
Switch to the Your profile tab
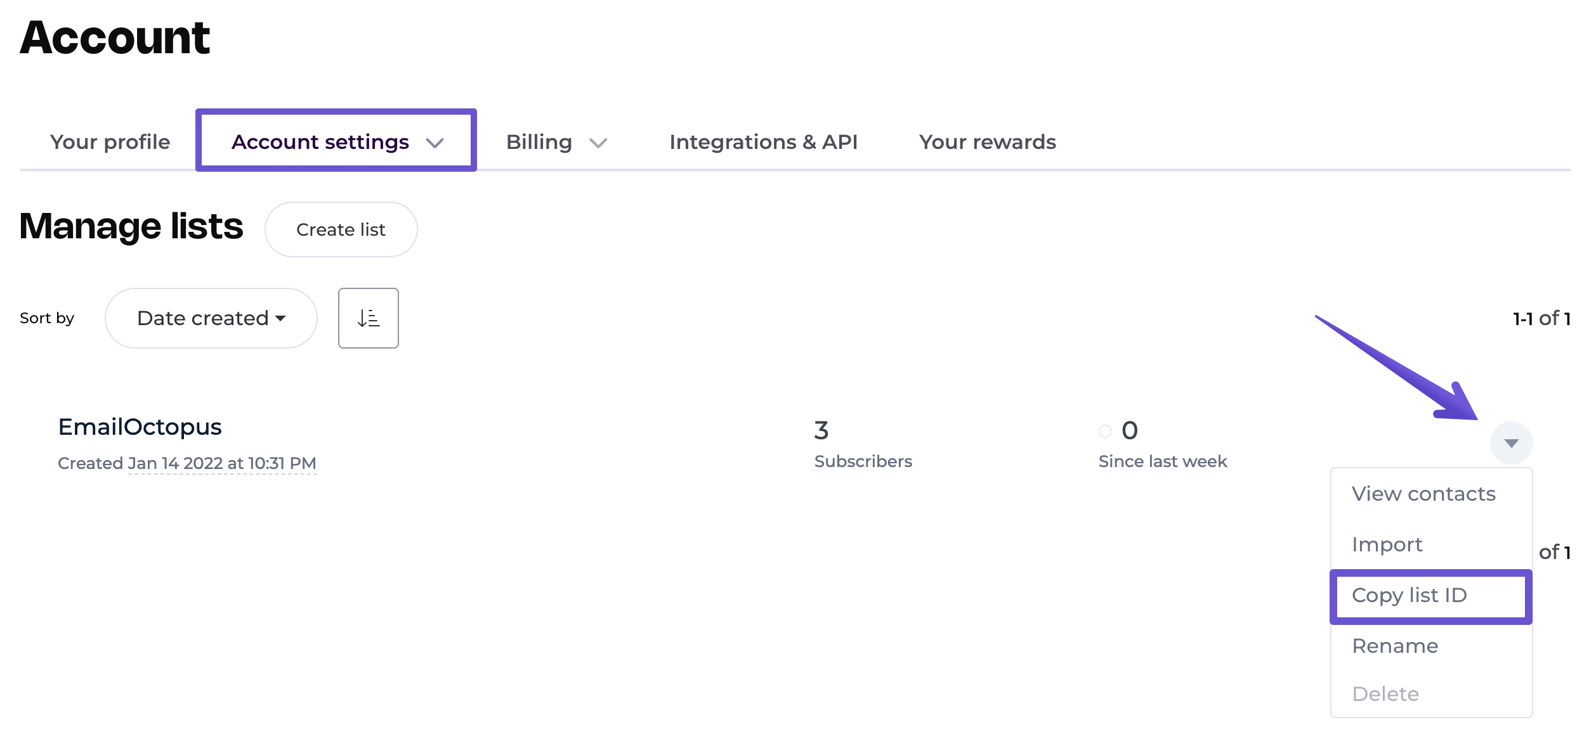coord(110,142)
